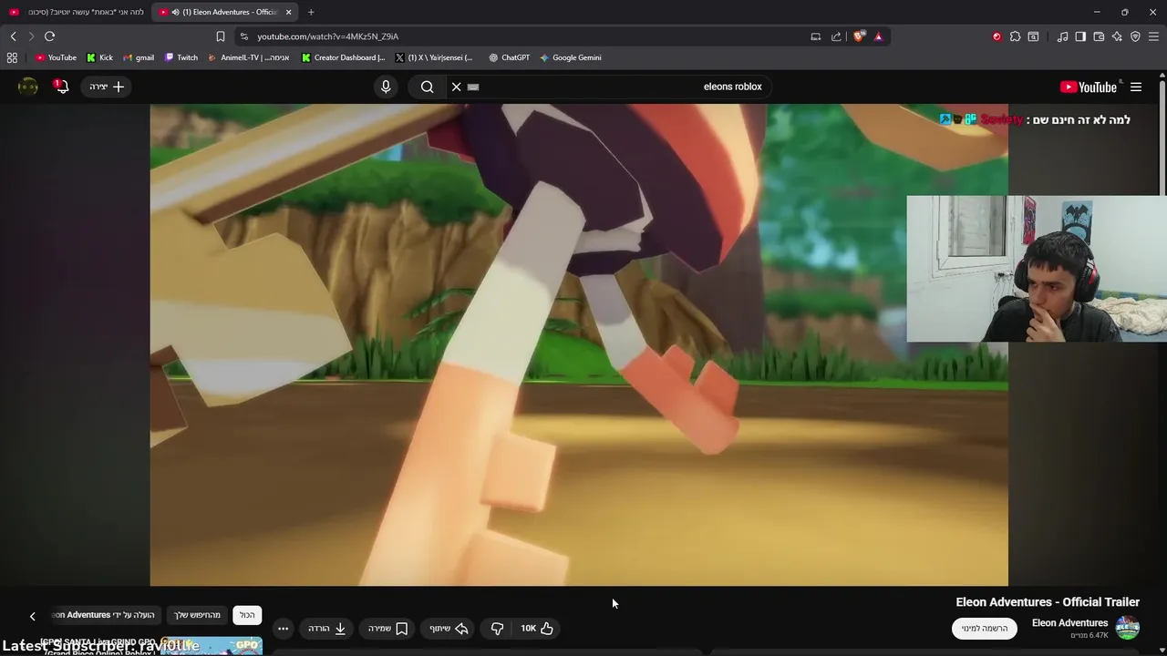Reload the page with the refresh icon

pyautogui.click(x=49, y=36)
